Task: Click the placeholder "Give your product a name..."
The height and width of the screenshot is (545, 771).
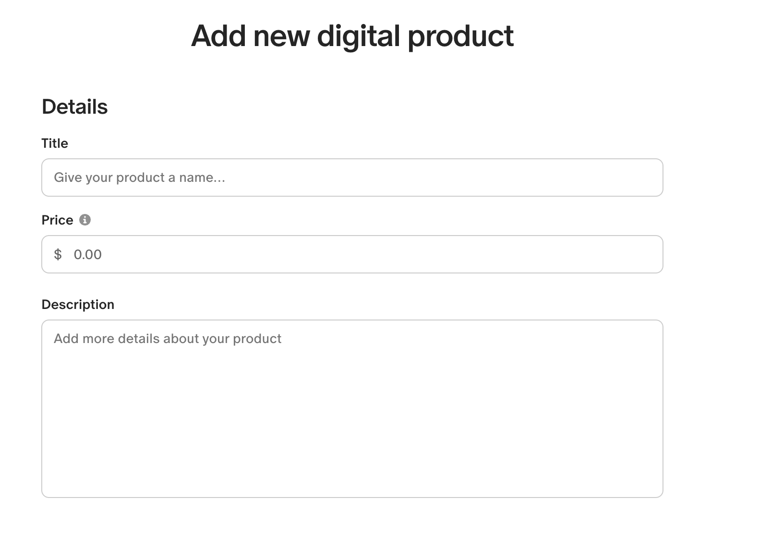Action: click(x=140, y=178)
